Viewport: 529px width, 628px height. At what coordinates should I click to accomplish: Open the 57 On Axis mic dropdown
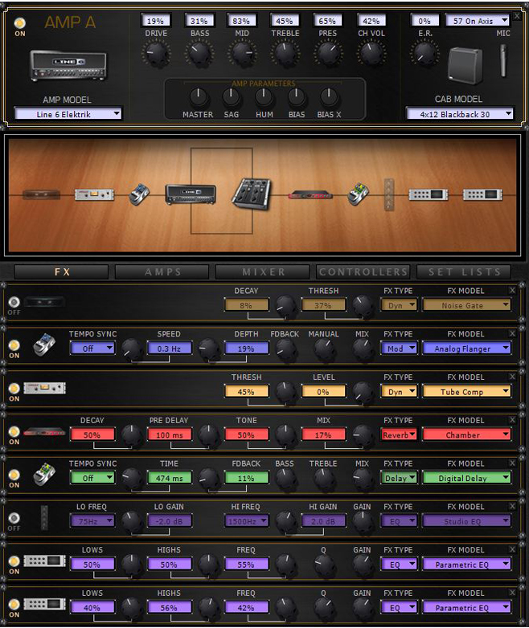478,21
